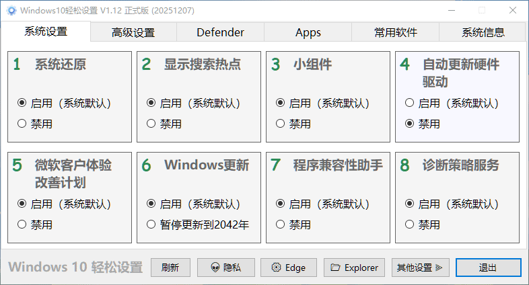
Task: Disable 程序兼容性助手 with 禁用
Action: click(x=281, y=224)
